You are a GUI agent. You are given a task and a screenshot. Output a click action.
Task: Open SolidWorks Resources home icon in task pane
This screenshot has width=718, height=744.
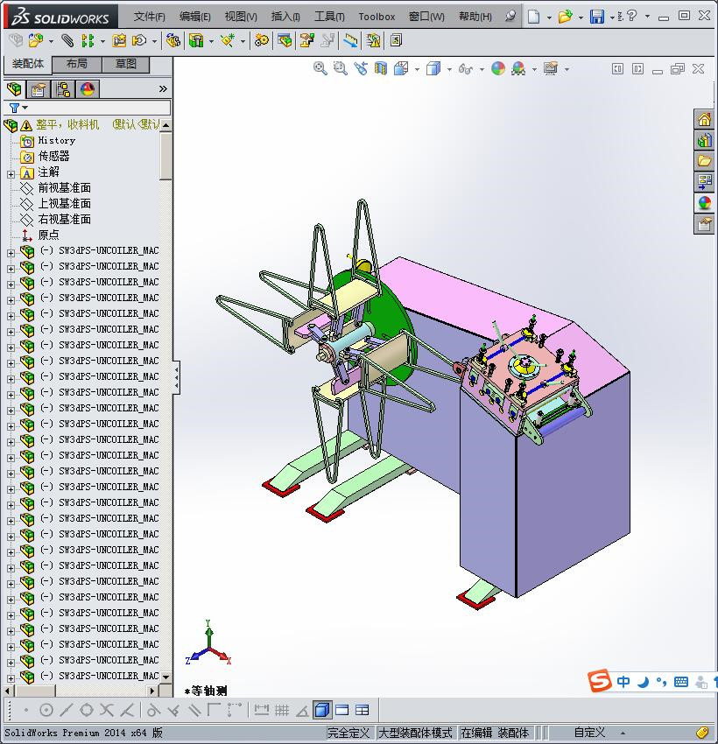(704, 119)
